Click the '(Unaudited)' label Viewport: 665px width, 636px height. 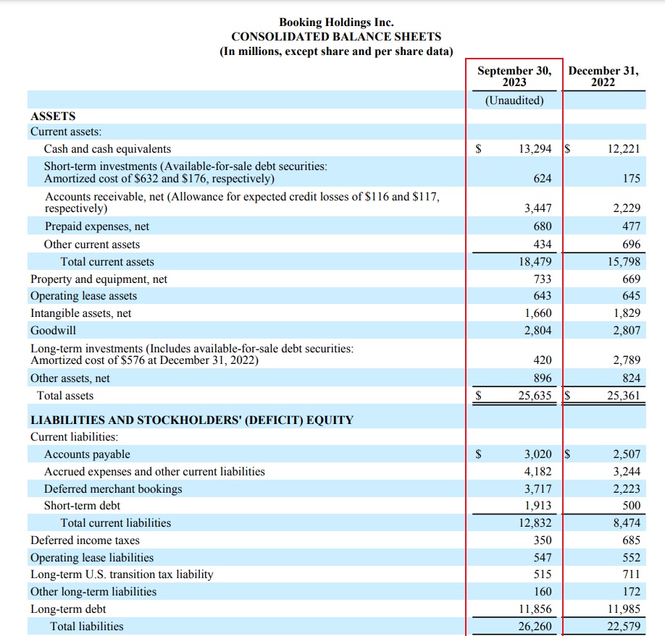(x=514, y=101)
